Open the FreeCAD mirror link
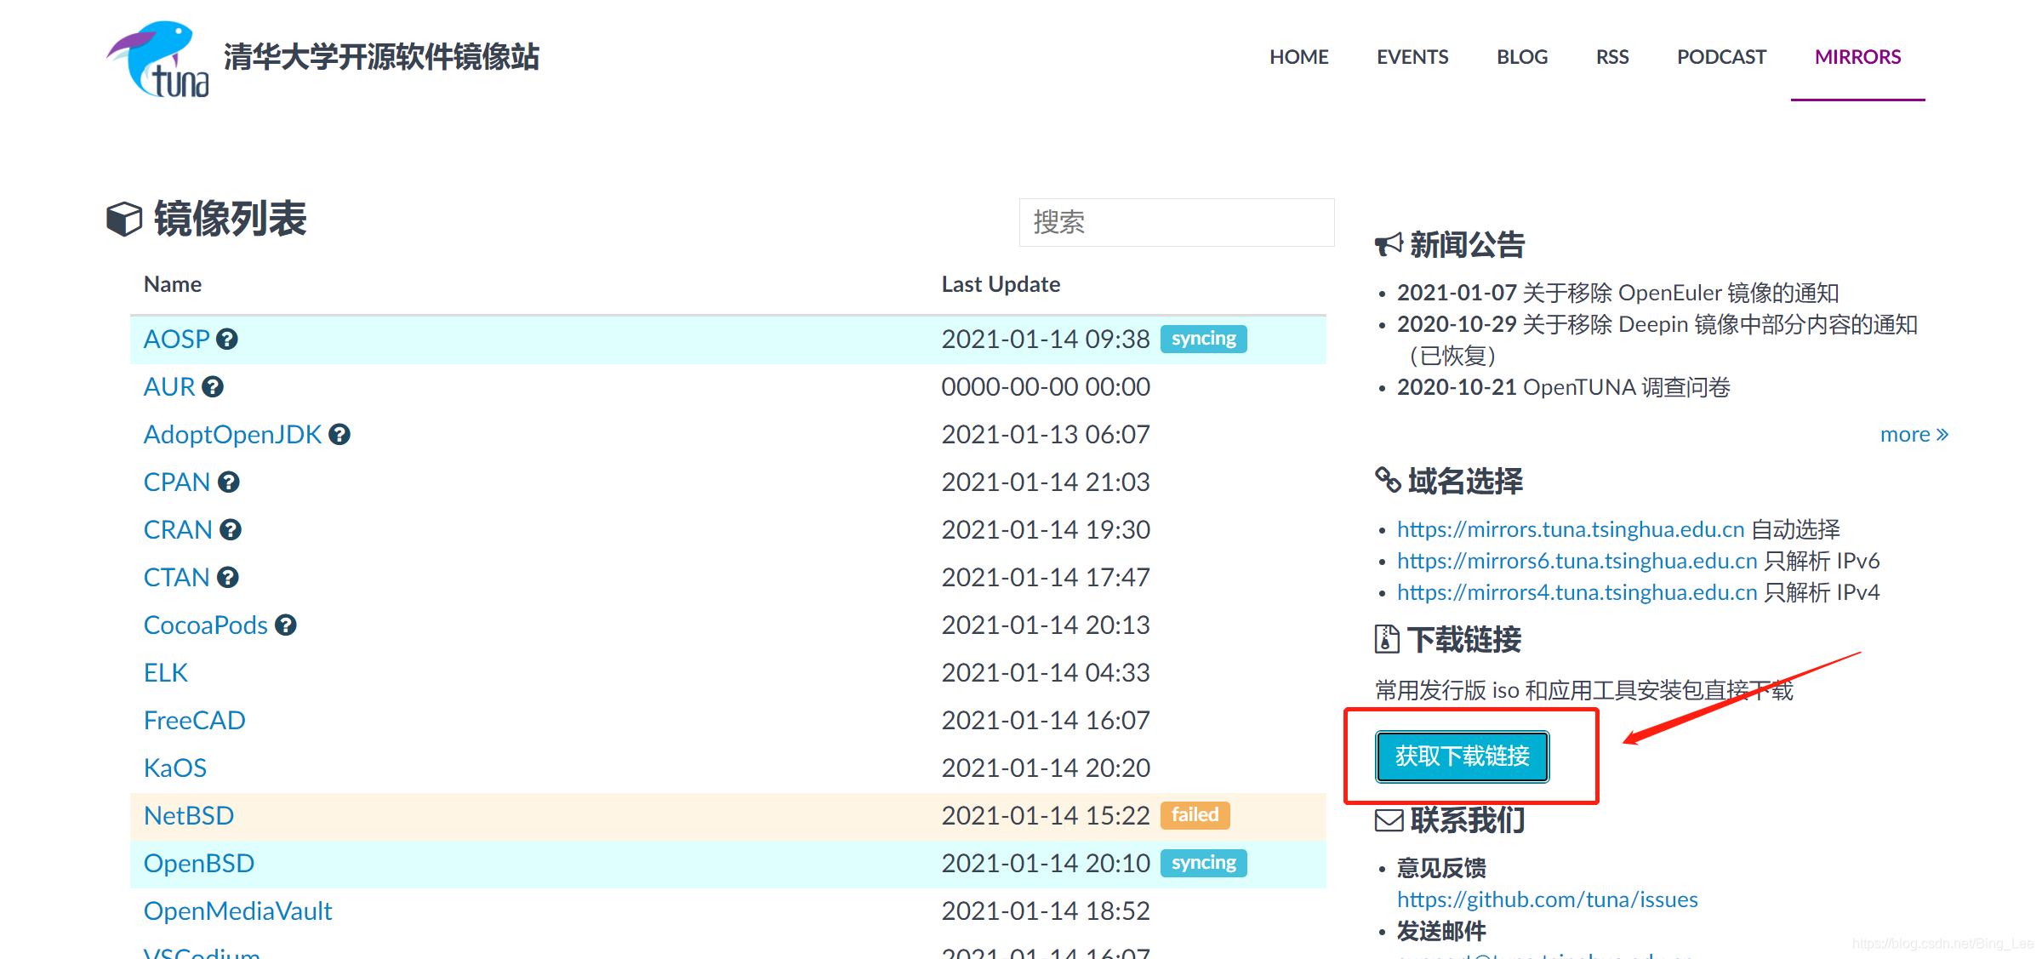The image size is (2042, 959). point(194,721)
